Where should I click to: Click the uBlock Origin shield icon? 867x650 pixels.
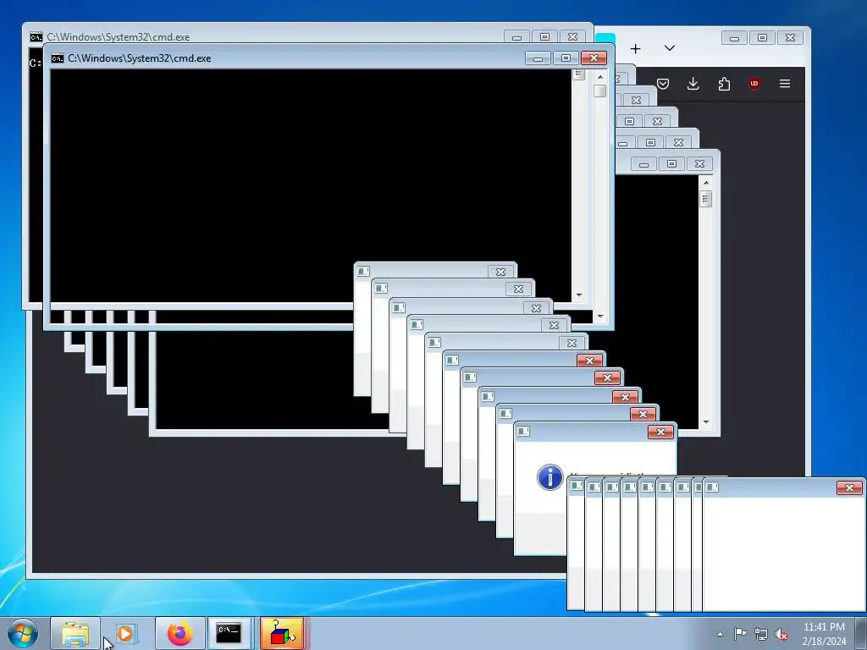(x=754, y=84)
